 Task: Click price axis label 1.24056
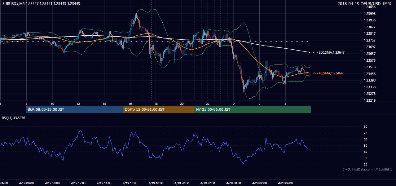coord(370,7)
